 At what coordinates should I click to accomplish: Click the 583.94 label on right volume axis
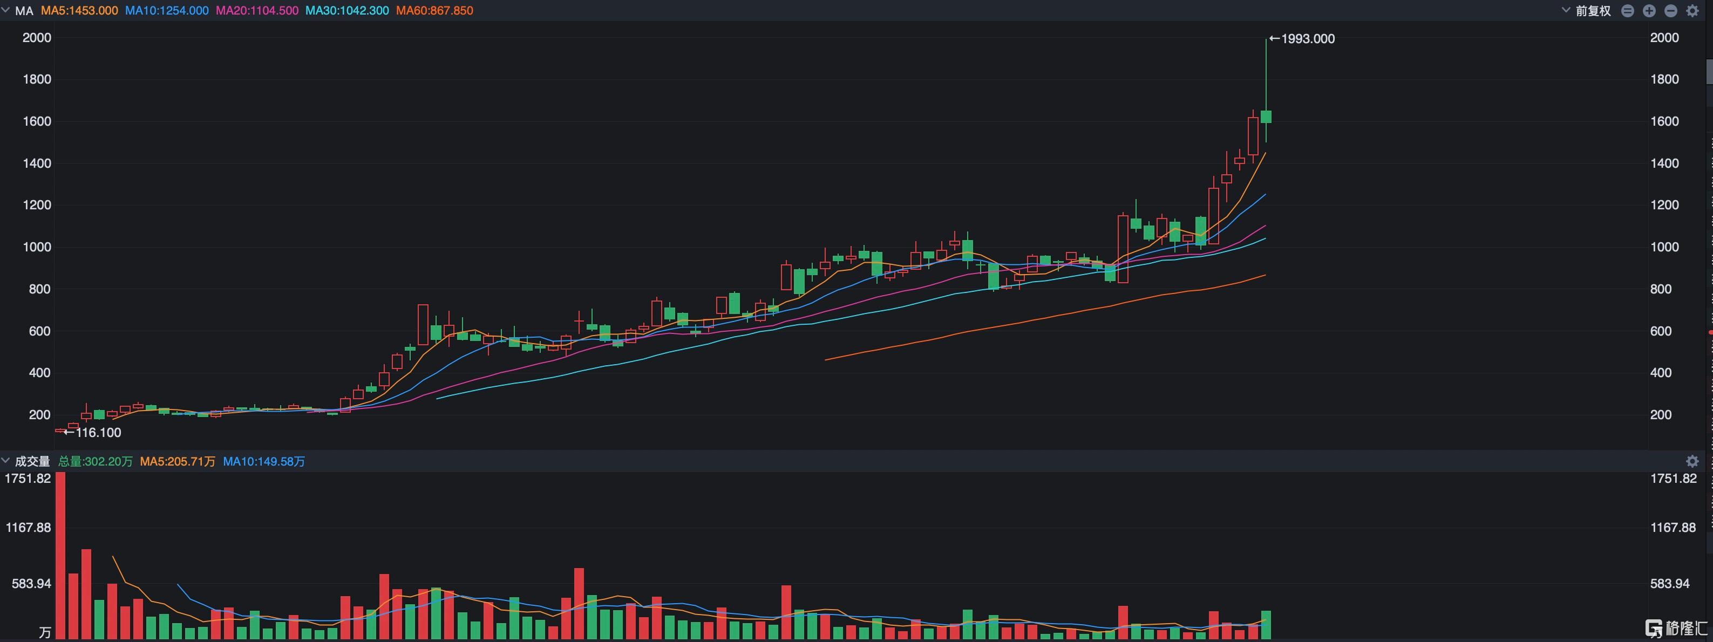pyautogui.click(x=1670, y=584)
